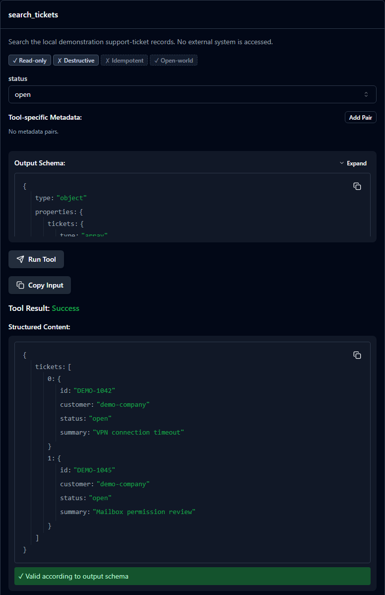Add a metadata pair with Add Pair
Screen dimensions: 385x595
360,118
